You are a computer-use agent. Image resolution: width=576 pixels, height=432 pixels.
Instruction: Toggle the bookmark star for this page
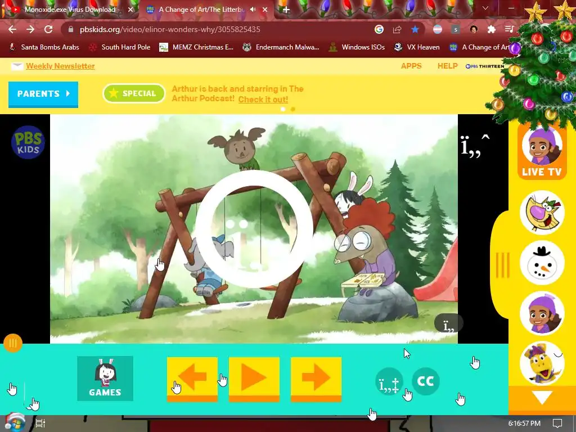[x=415, y=29]
